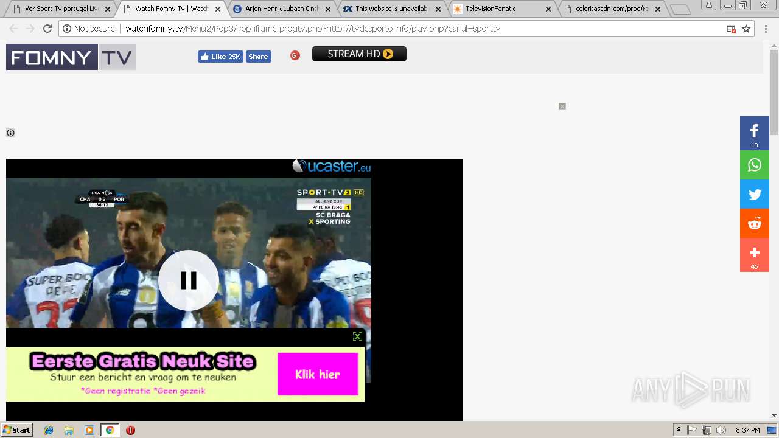Open the Windows Start menu
The height and width of the screenshot is (438, 779).
(16, 429)
